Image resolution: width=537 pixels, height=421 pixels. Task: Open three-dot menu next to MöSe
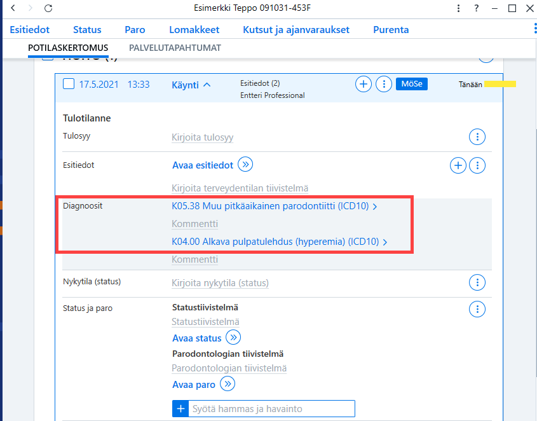384,84
